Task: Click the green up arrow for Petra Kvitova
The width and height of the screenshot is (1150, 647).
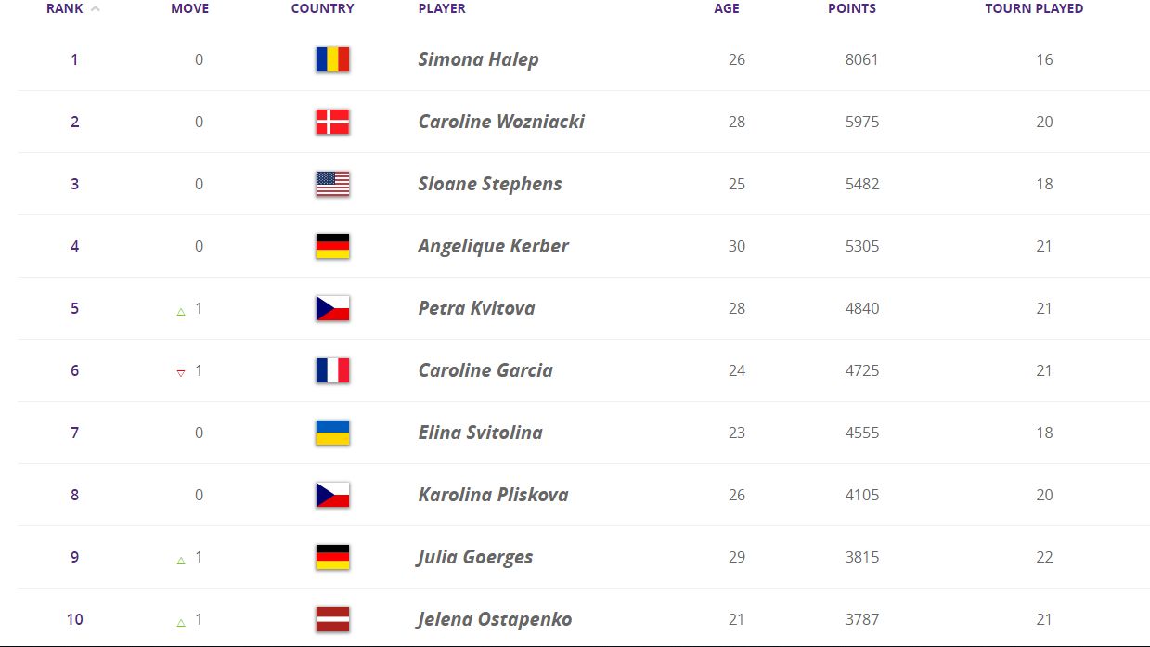Action: tap(181, 311)
